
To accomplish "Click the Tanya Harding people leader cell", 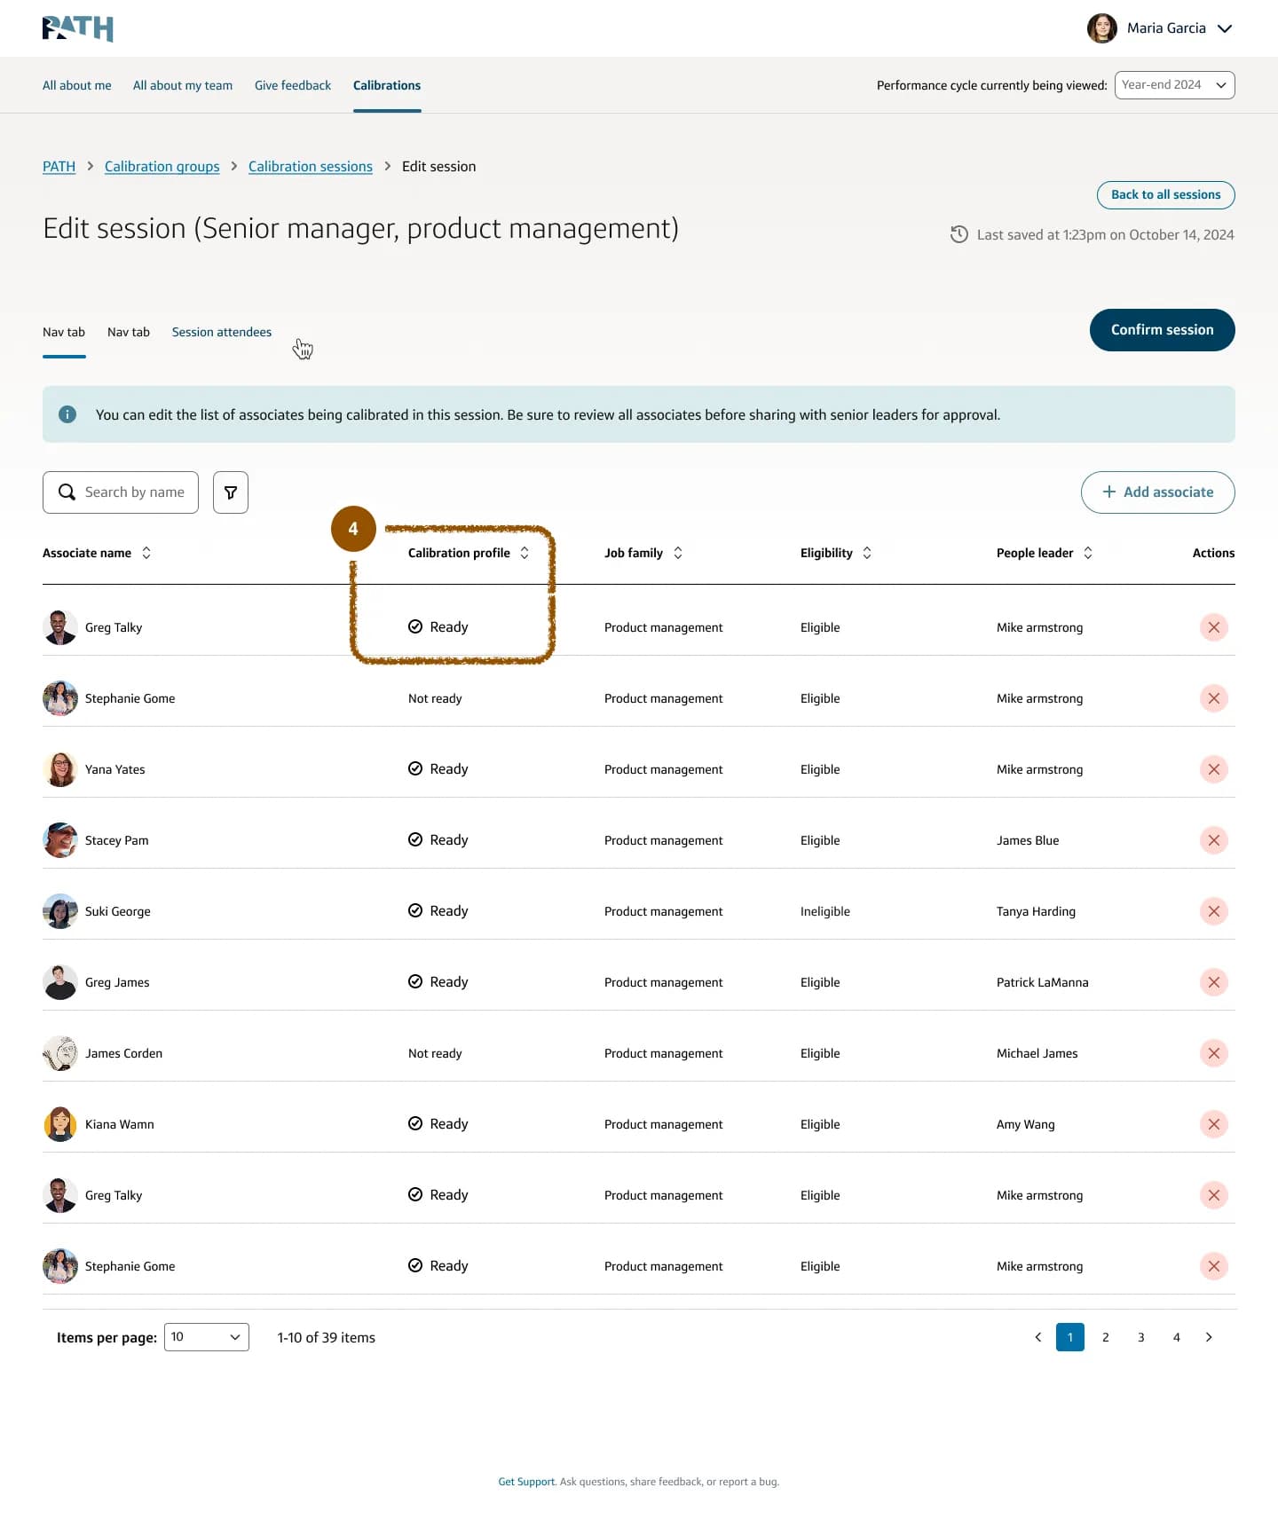I will (x=1036, y=911).
